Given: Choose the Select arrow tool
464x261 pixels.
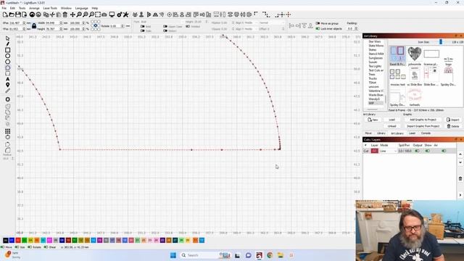Looking at the screenshot, I should click(8, 38).
